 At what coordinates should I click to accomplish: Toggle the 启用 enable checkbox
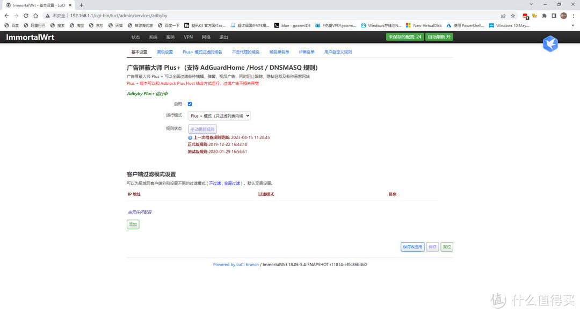(190, 104)
